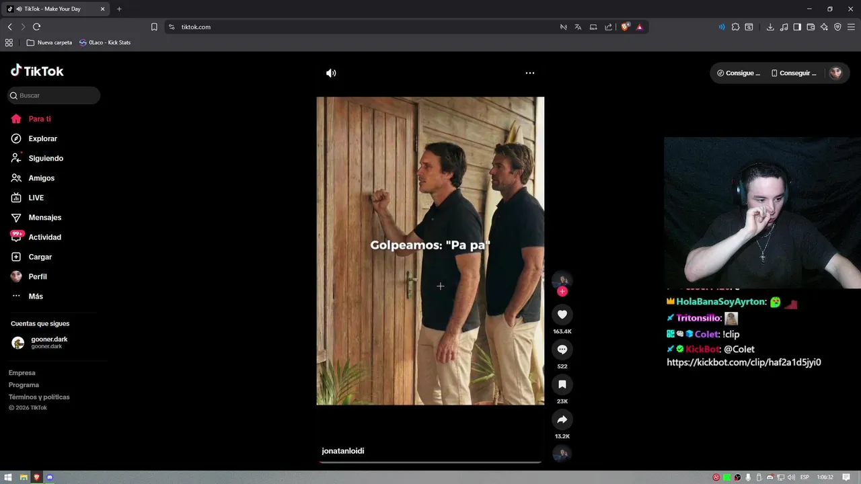
Task: Reload the TikTok page
Action: click(36, 27)
